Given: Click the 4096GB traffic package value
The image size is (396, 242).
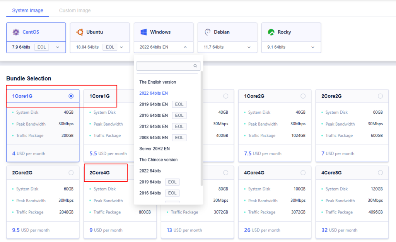Looking at the screenshot, I should point(376,212).
